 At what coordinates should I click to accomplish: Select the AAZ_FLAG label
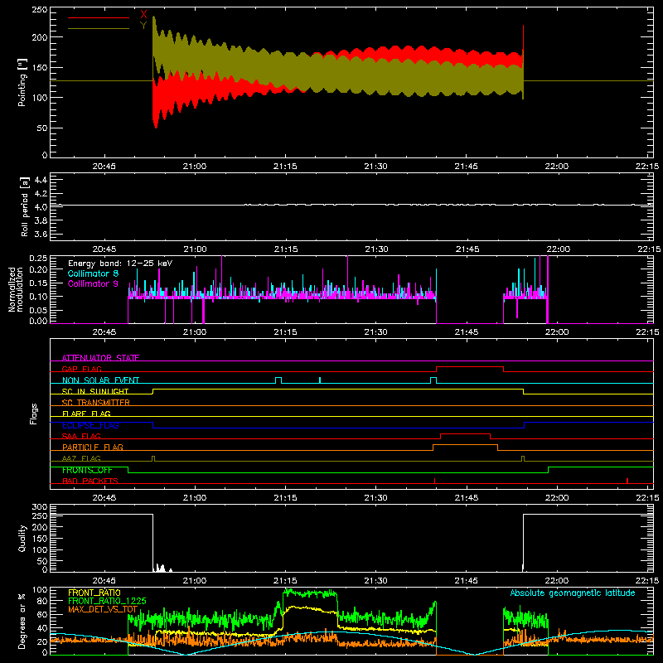(x=81, y=458)
